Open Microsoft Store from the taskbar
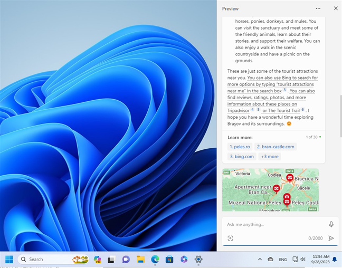342x268 pixels. 169,259
